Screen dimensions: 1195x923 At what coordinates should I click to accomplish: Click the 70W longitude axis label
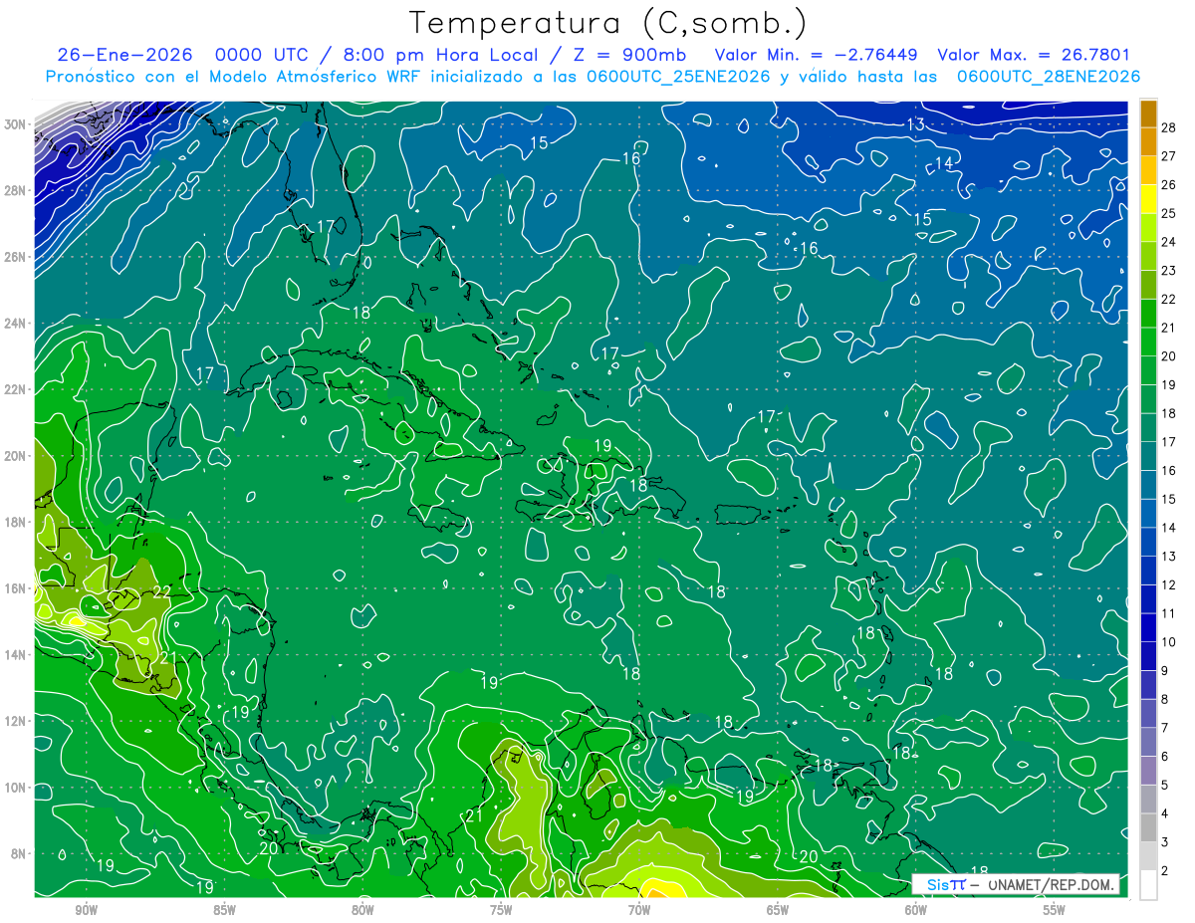point(639,910)
